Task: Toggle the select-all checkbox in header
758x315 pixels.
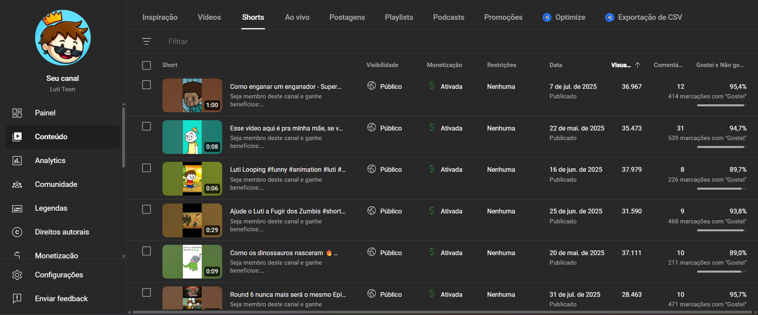Action: [x=146, y=65]
